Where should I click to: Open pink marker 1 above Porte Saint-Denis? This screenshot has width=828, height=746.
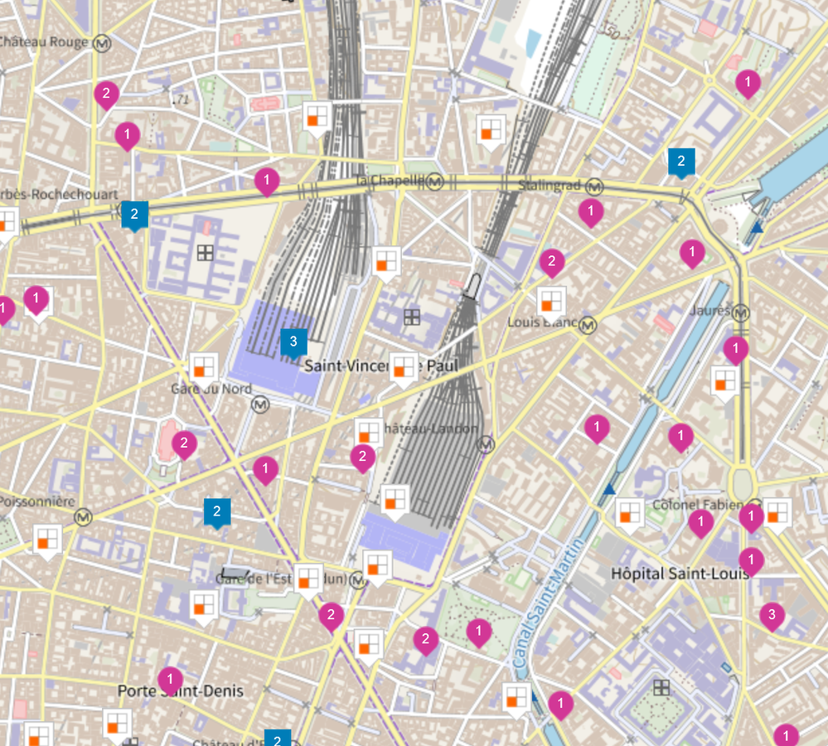[x=170, y=681]
